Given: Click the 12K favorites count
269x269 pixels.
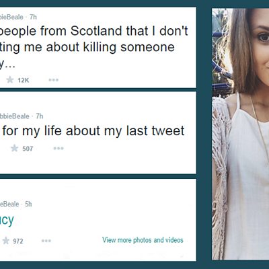Looking at the screenshot, I should click(24, 80).
